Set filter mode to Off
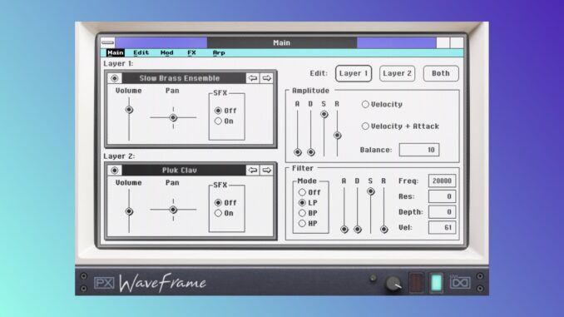 [309, 192]
